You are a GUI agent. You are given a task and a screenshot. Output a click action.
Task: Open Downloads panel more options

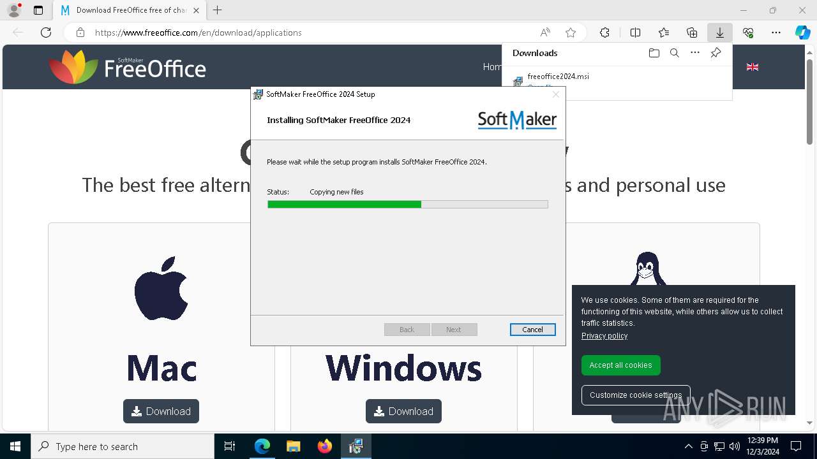click(x=695, y=53)
